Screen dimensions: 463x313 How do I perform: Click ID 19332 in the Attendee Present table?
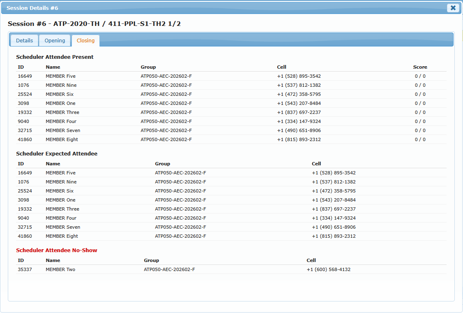[x=25, y=112]
